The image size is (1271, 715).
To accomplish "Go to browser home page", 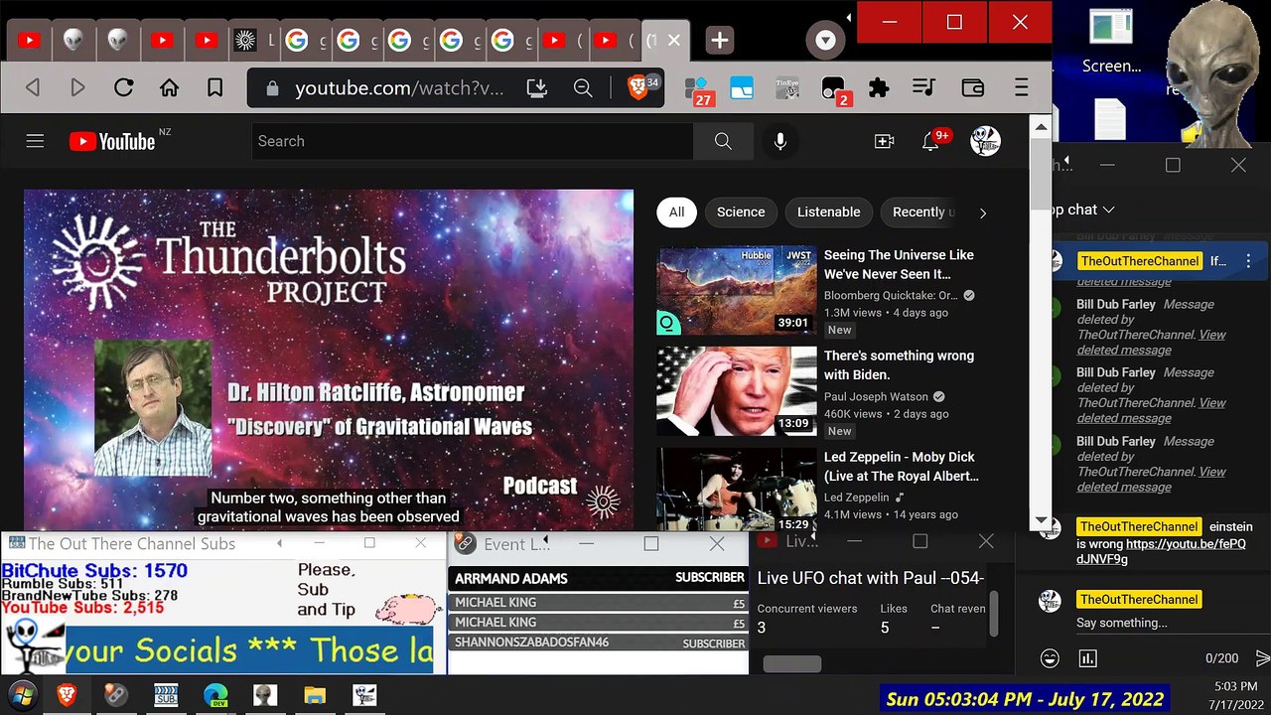I will click(169, 88).
